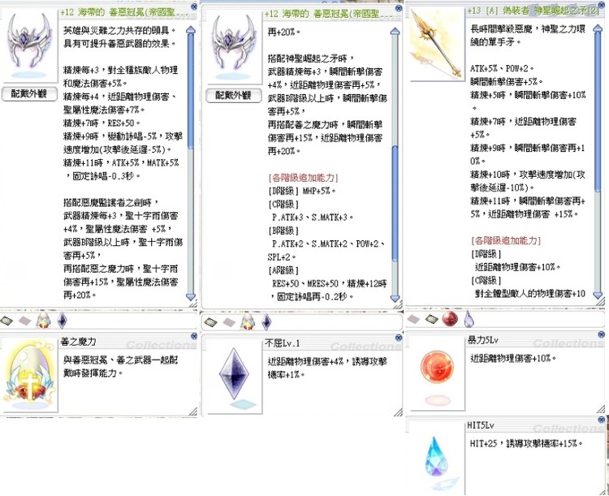Click the resize grip of the spear item window
This screenshot has width=609, height=496.
(x=600, y=301)
